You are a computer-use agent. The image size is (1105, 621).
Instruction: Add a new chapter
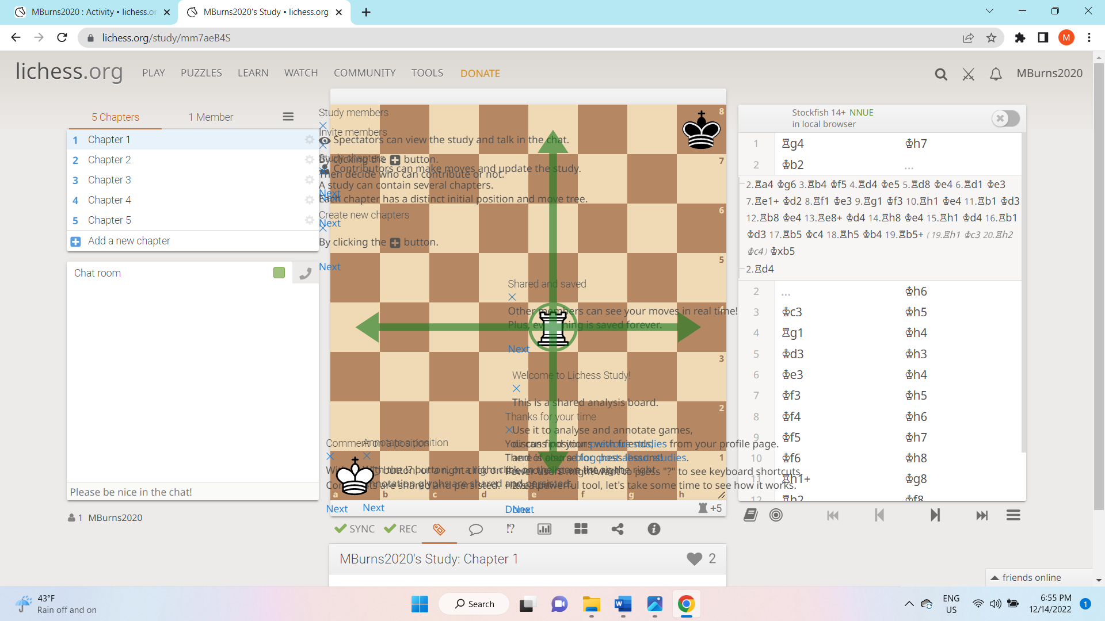pyautogui.click(x=129, y=241)
